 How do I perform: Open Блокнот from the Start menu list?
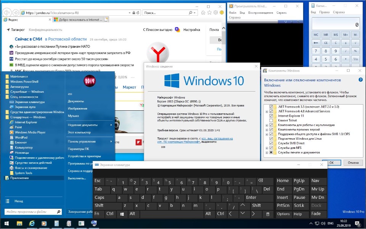18,142
